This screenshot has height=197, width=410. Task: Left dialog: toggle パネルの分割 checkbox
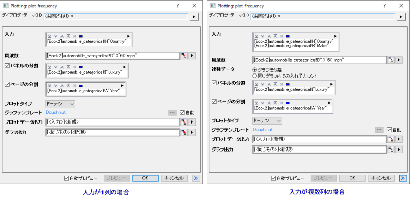tap(7, 66)
